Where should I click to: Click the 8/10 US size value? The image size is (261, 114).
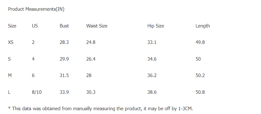point(37,92)
